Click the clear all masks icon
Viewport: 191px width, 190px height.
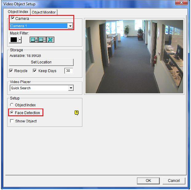click(50, 40)
